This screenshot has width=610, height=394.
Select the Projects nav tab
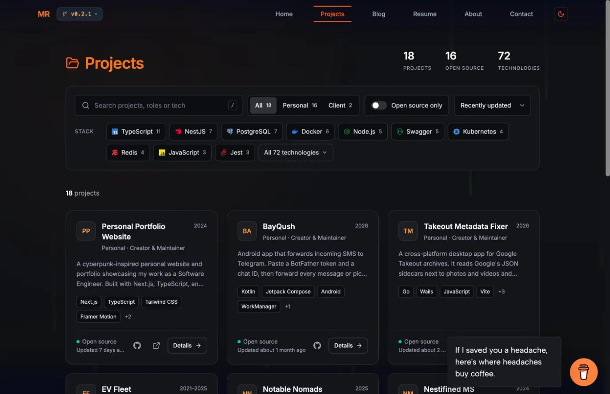[x=333, y=14]
